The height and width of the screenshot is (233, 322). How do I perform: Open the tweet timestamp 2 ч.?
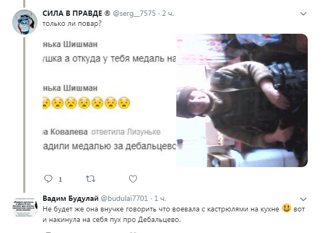168,13
